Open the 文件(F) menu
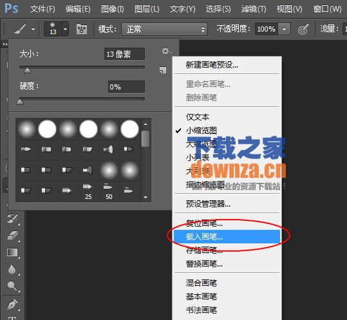 [42, 9]
